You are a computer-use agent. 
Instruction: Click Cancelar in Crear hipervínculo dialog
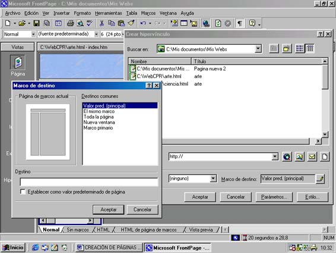click(x=236, y=197)
